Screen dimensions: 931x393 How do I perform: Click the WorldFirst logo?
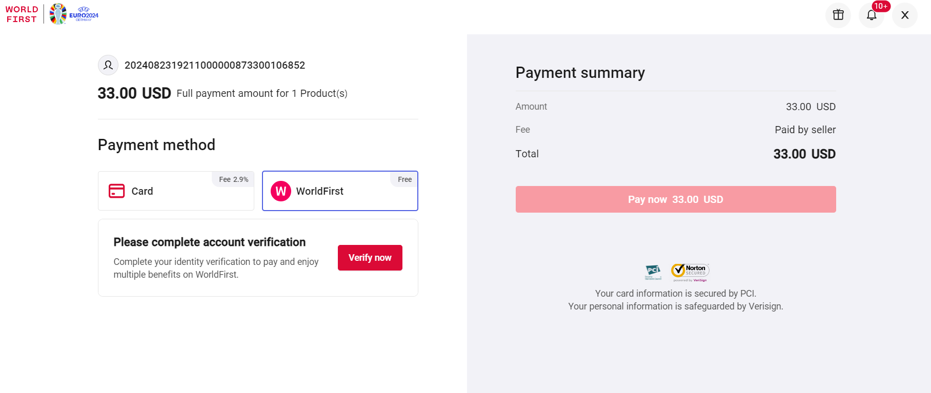coord(22,14)
